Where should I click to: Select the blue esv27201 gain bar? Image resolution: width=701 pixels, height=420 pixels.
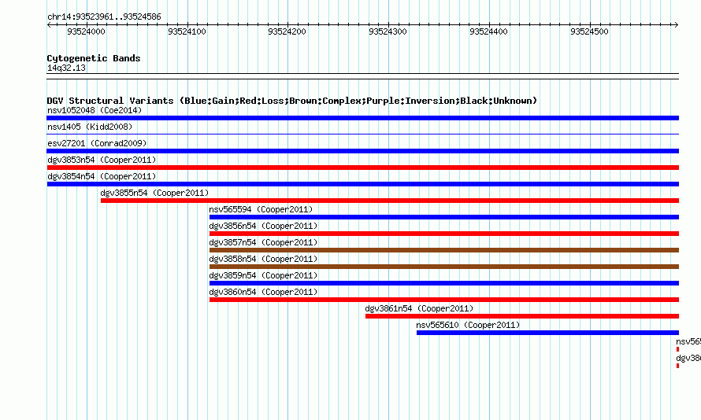point(362,151)
